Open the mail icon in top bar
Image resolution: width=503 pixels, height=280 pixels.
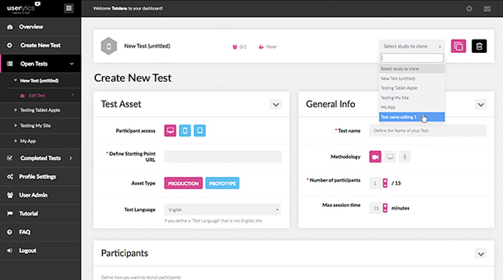tap(486, 9)
